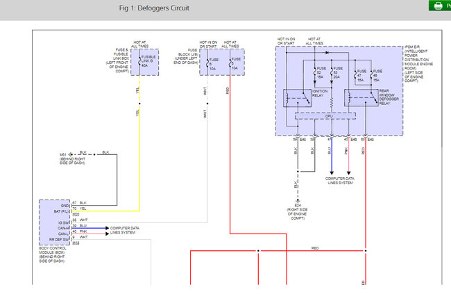Screen dimensions: 451x294
Task: Click the 'IGNITION RELAY' label
Action: [320, 93]
